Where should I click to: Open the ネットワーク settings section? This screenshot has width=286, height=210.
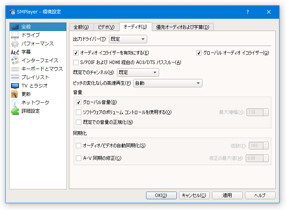point(38,102)
